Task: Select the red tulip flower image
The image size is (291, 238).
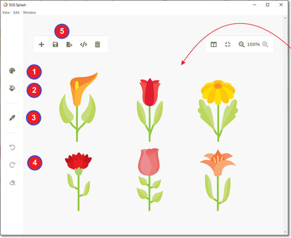Action: click(150, 107)
